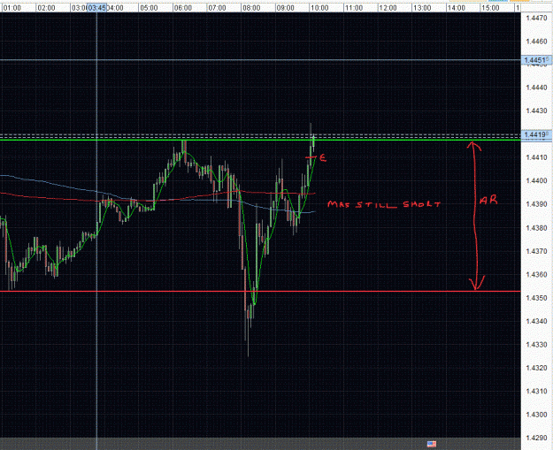Click the 1.4340 price axis label
553x450 pixels.
tap(536, 321)
